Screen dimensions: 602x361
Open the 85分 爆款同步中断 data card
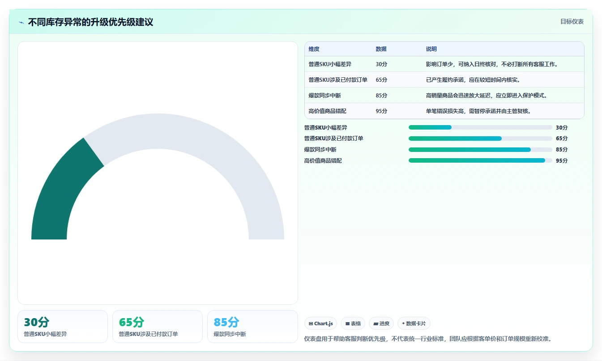[252, 327]
